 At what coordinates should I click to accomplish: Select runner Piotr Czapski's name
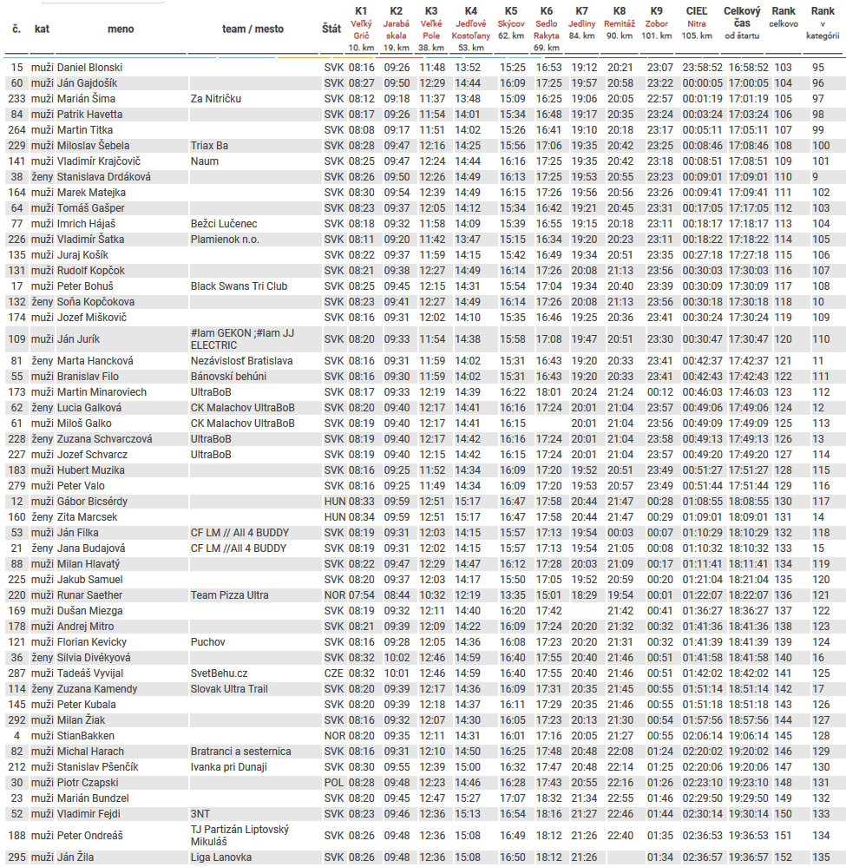click(x=87, y=783)
